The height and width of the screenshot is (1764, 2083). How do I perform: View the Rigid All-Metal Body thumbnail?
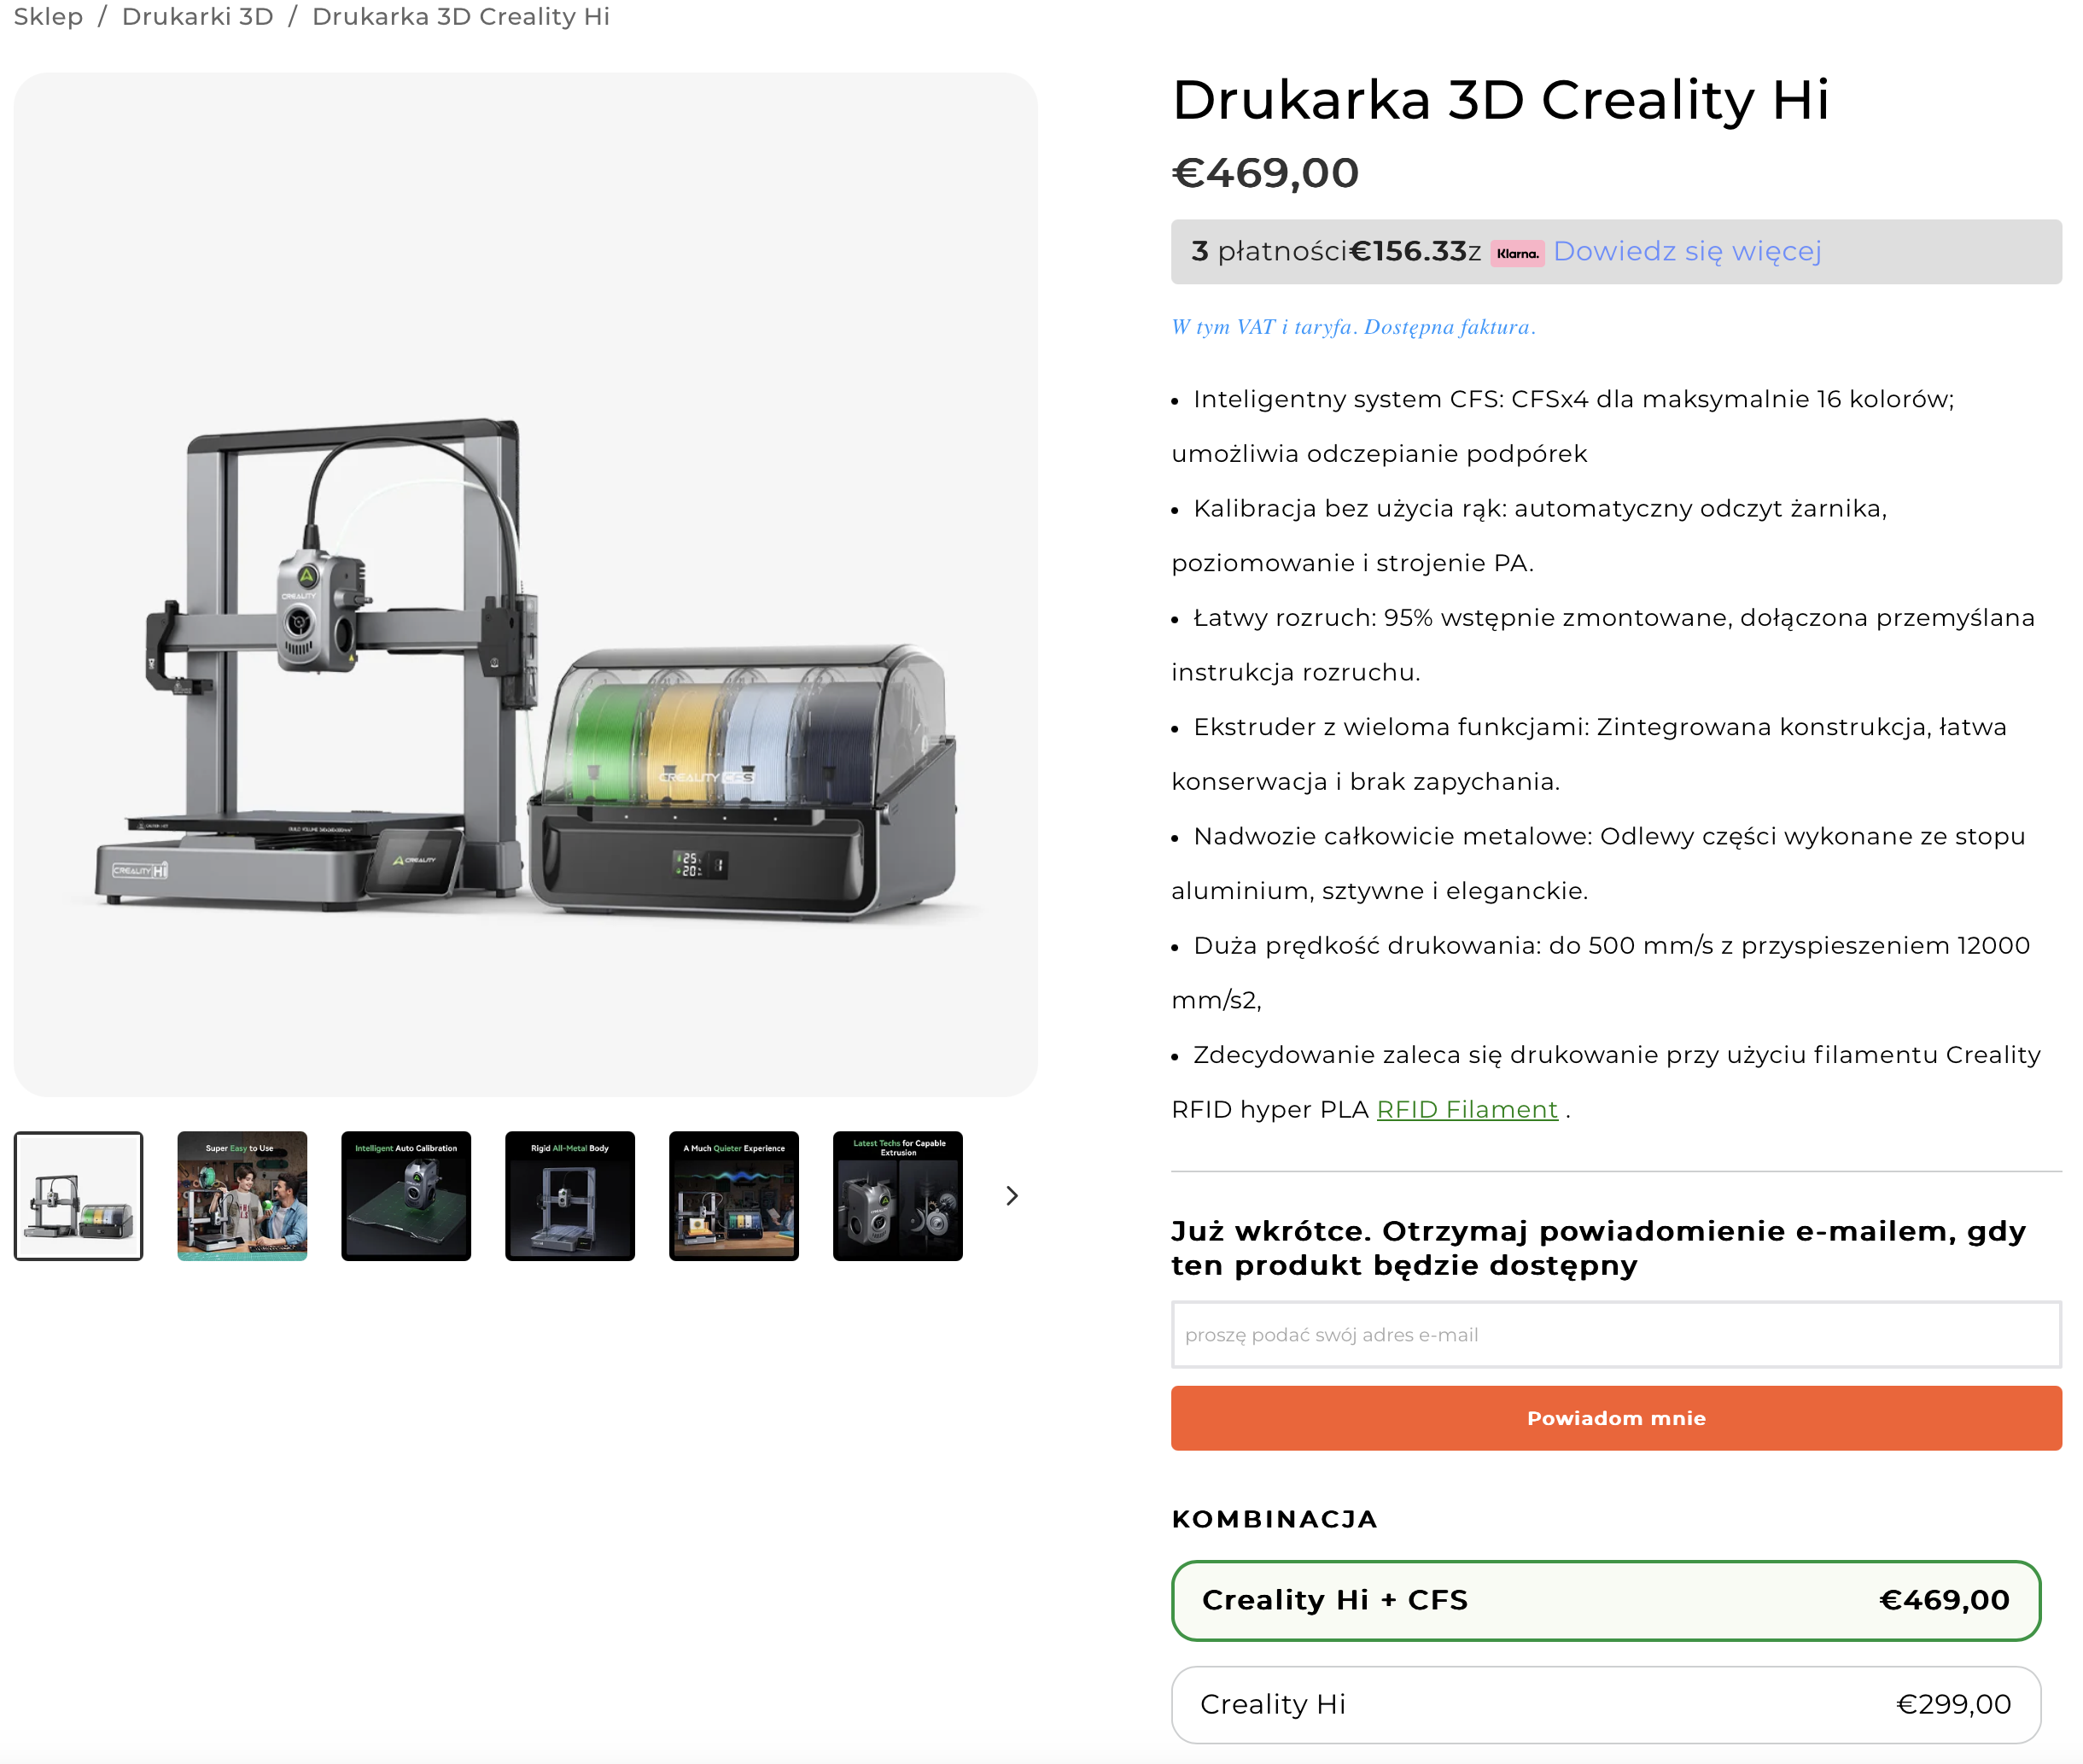(x=570, y=1196)
